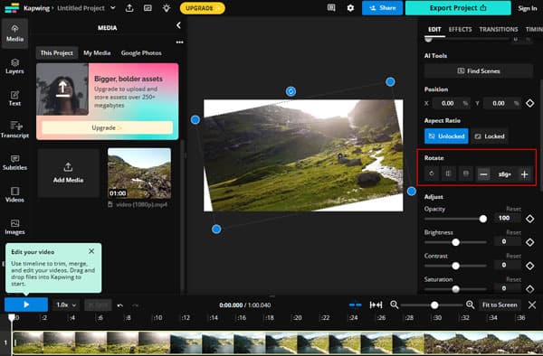
Task: Open the Transcript sidebar tool
Action: point(14,130)
